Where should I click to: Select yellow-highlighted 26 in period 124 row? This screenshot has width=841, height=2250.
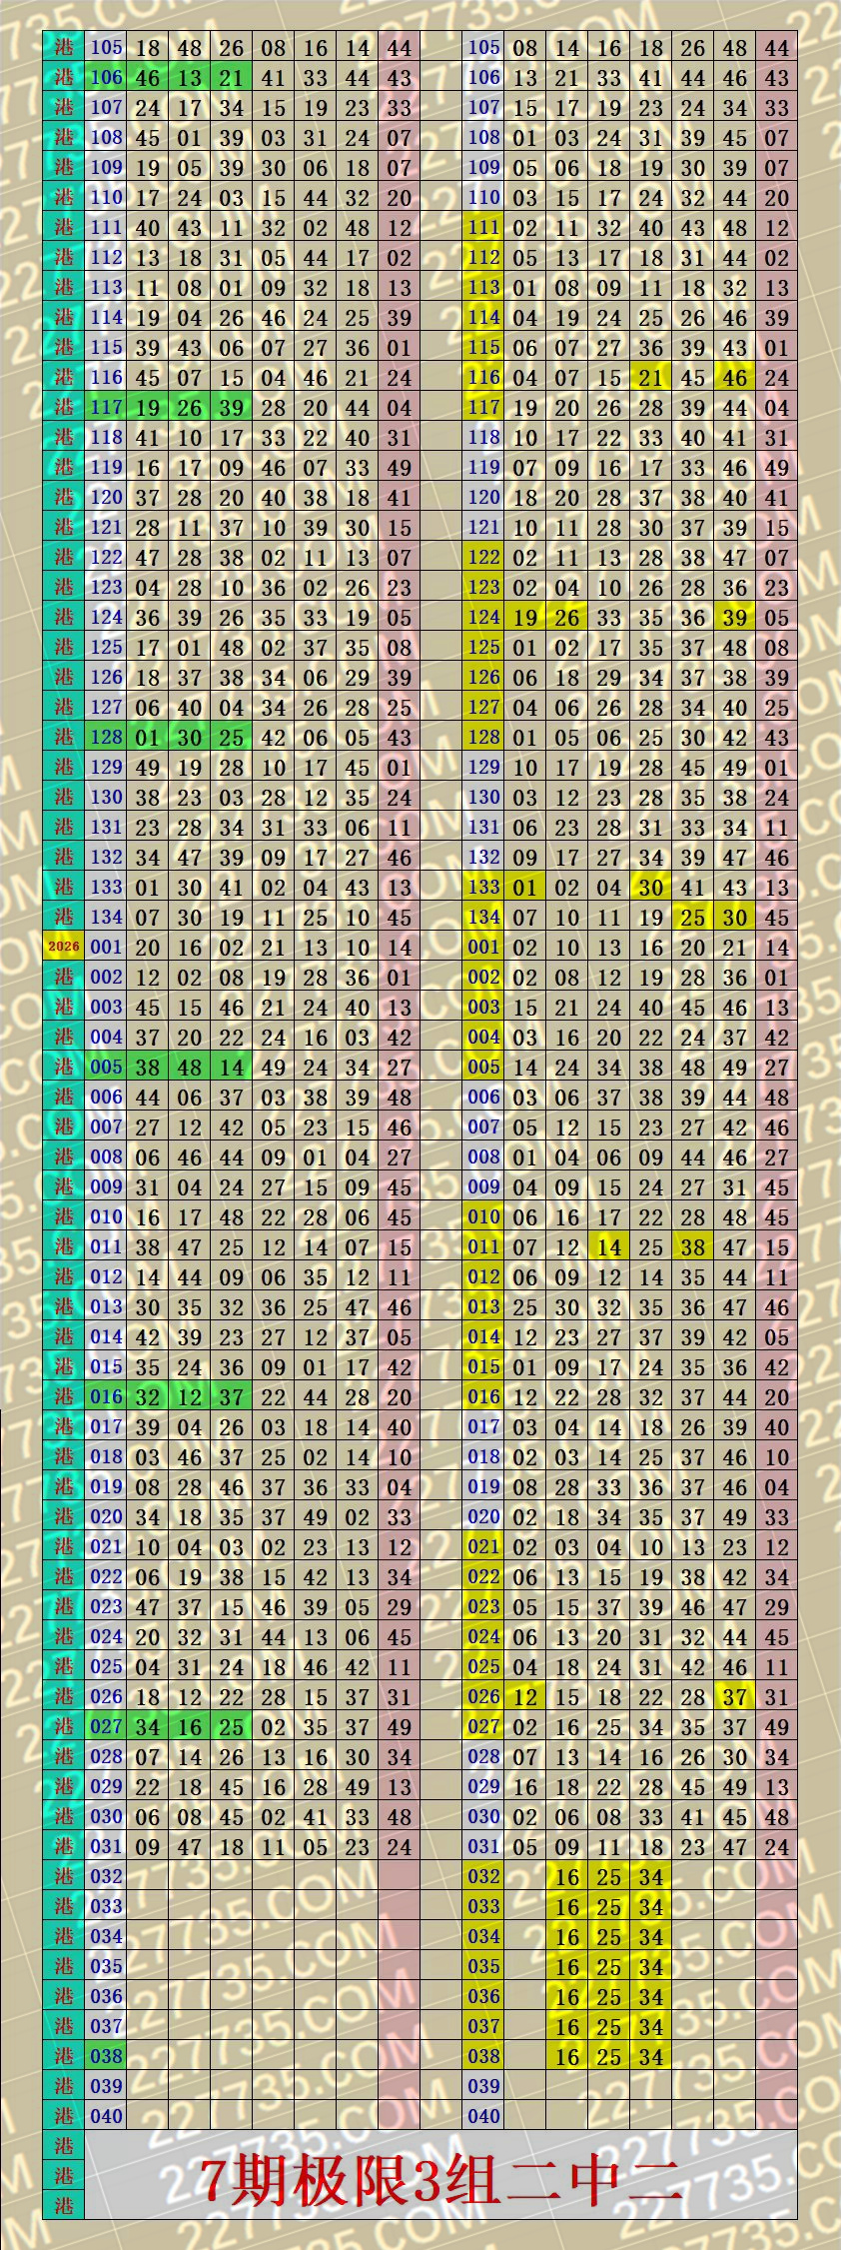pyautogui.click(x=567, y=617)
